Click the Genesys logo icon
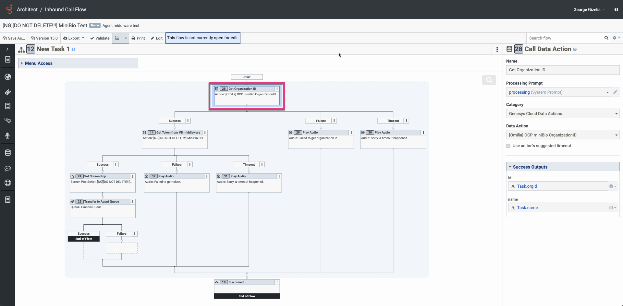The height and width of the screenshot is (306, 623). click(x=9, y=9)
